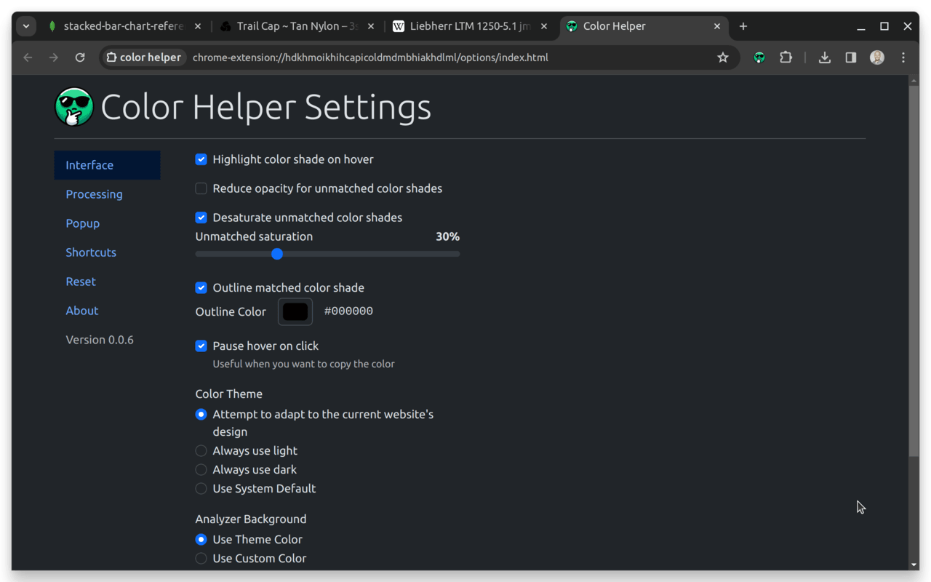Toggle Highlight color shade on hover checkbox
Screen dimensions: 931x582
[201, 159]
